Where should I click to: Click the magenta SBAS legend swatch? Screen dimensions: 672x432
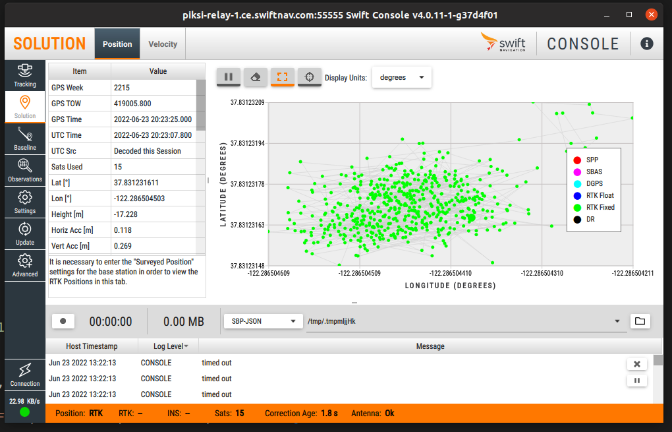(x=577, y=172)
